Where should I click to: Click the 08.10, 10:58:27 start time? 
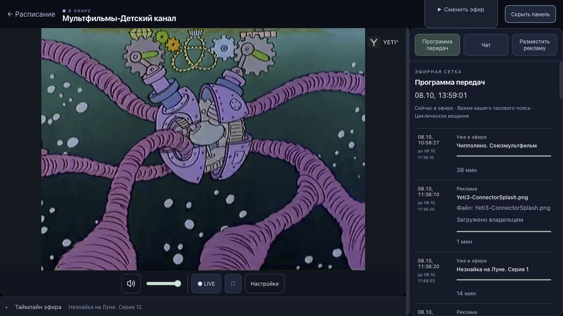[428, 140]
